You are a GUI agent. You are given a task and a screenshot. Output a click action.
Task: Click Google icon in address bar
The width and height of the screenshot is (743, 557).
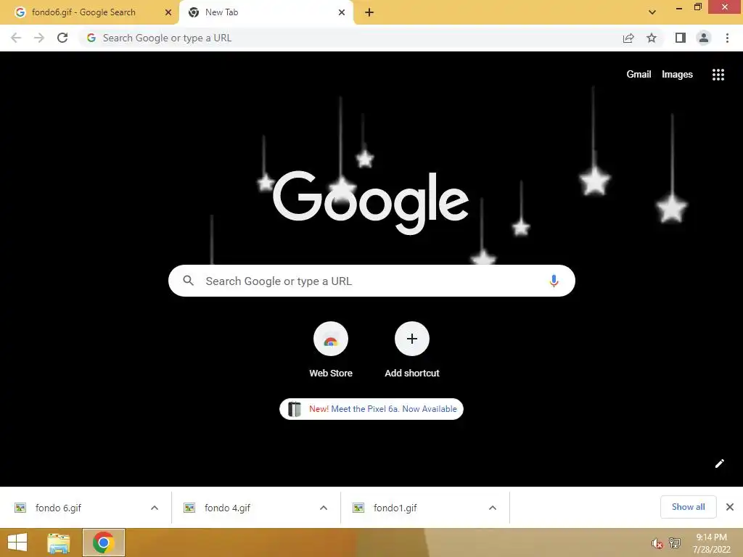click(x=91, y=38)
